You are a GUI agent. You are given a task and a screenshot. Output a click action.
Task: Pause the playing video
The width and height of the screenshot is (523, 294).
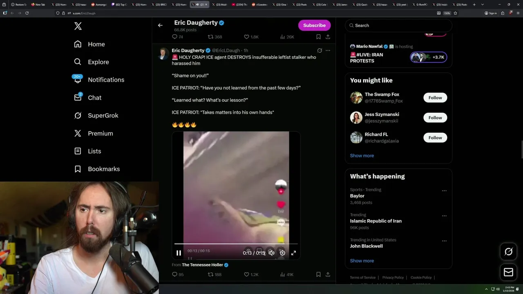179,253
